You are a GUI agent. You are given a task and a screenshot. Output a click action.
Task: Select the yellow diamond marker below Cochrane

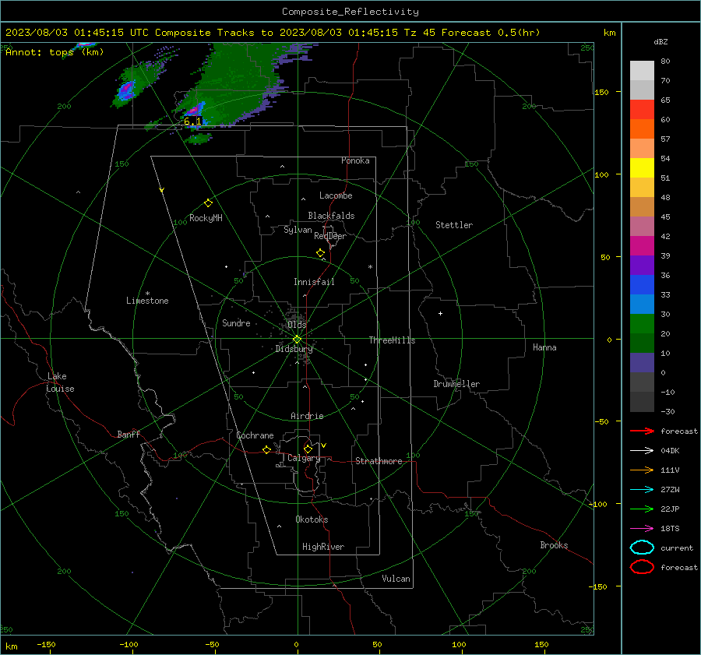(x=267, y=449)
